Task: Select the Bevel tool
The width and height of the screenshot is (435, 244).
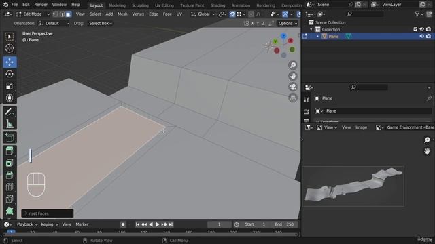Action: point(10,175)
